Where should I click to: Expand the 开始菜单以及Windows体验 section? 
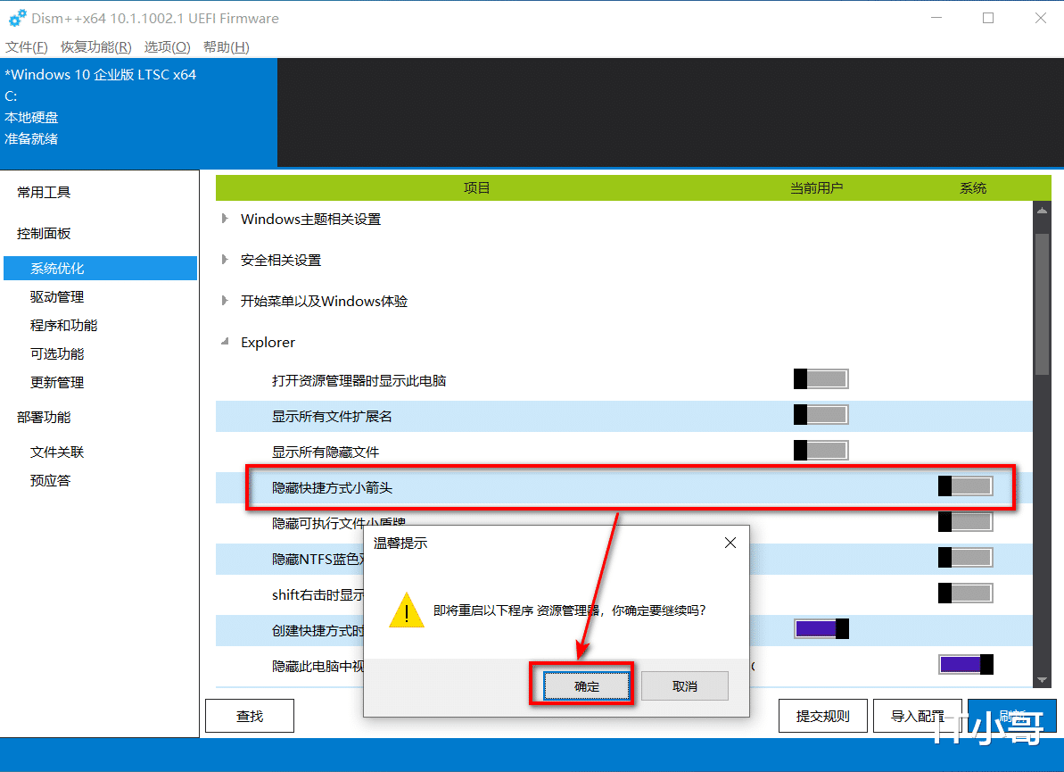click(224, 301)
